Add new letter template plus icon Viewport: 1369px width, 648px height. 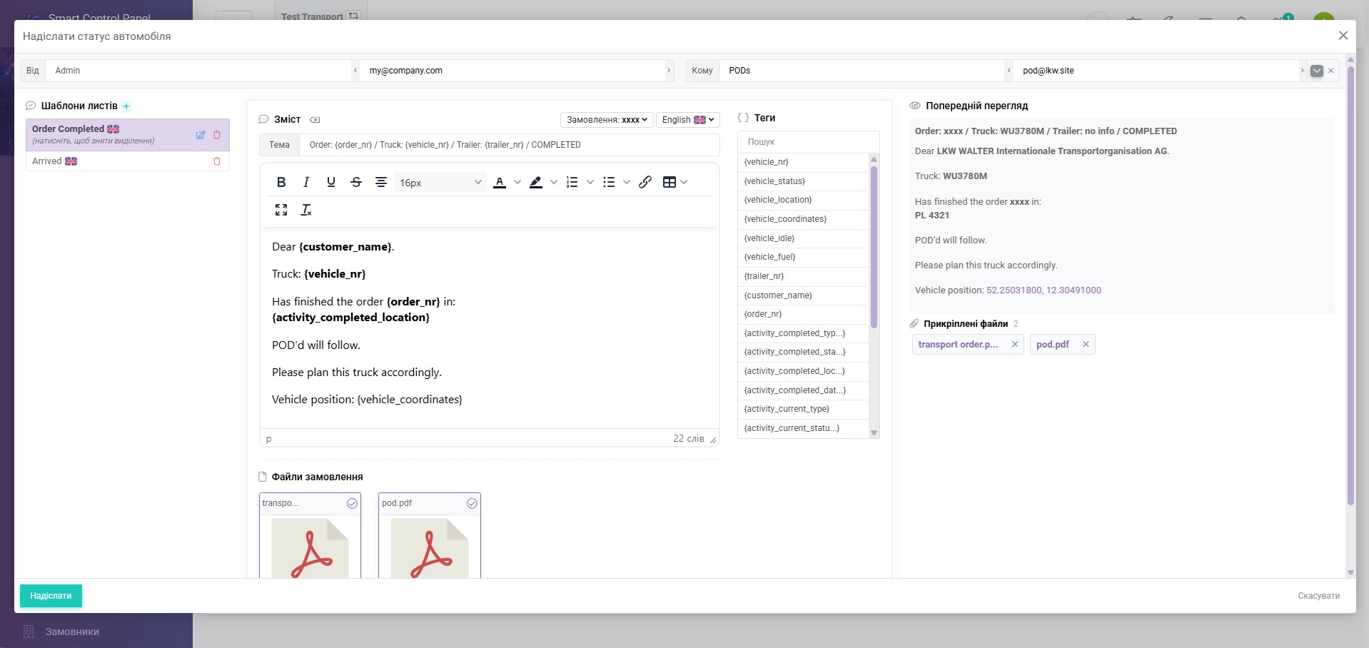(126, 106)
